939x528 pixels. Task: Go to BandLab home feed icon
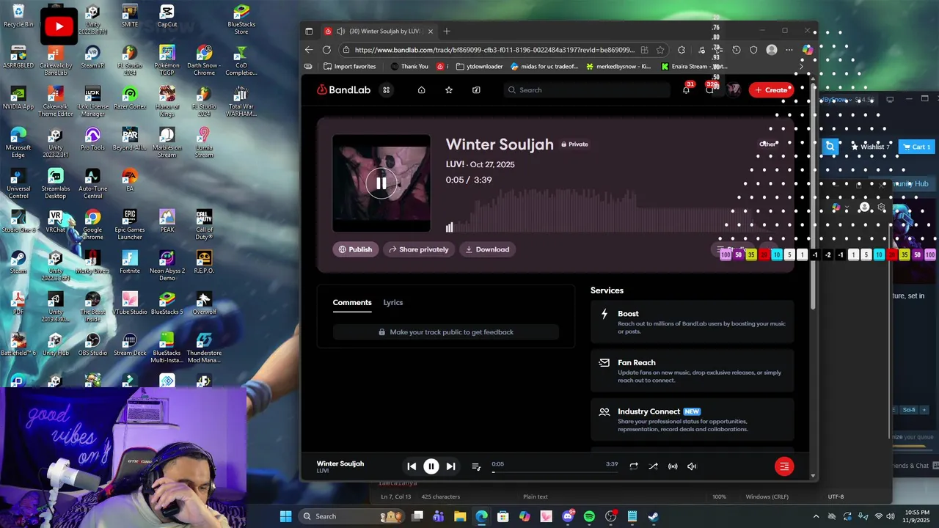coord(421,90)
